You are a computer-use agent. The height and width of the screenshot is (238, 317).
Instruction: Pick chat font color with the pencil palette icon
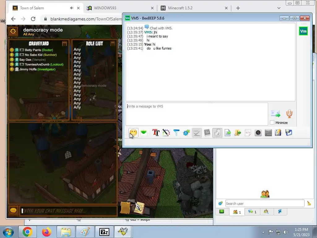click(x=166, y=133)
